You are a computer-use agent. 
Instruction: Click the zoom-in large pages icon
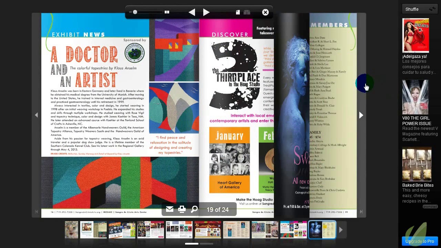(x=167, y=12)
